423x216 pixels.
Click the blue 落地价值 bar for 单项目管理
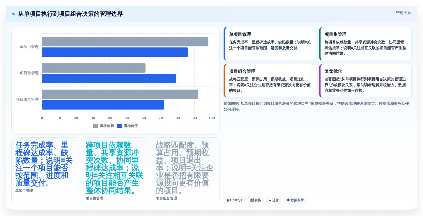click(115, 52)
